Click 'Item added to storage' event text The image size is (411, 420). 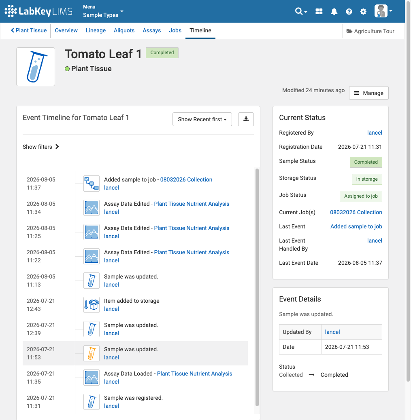pyautogui.click(x=132, y=301)
